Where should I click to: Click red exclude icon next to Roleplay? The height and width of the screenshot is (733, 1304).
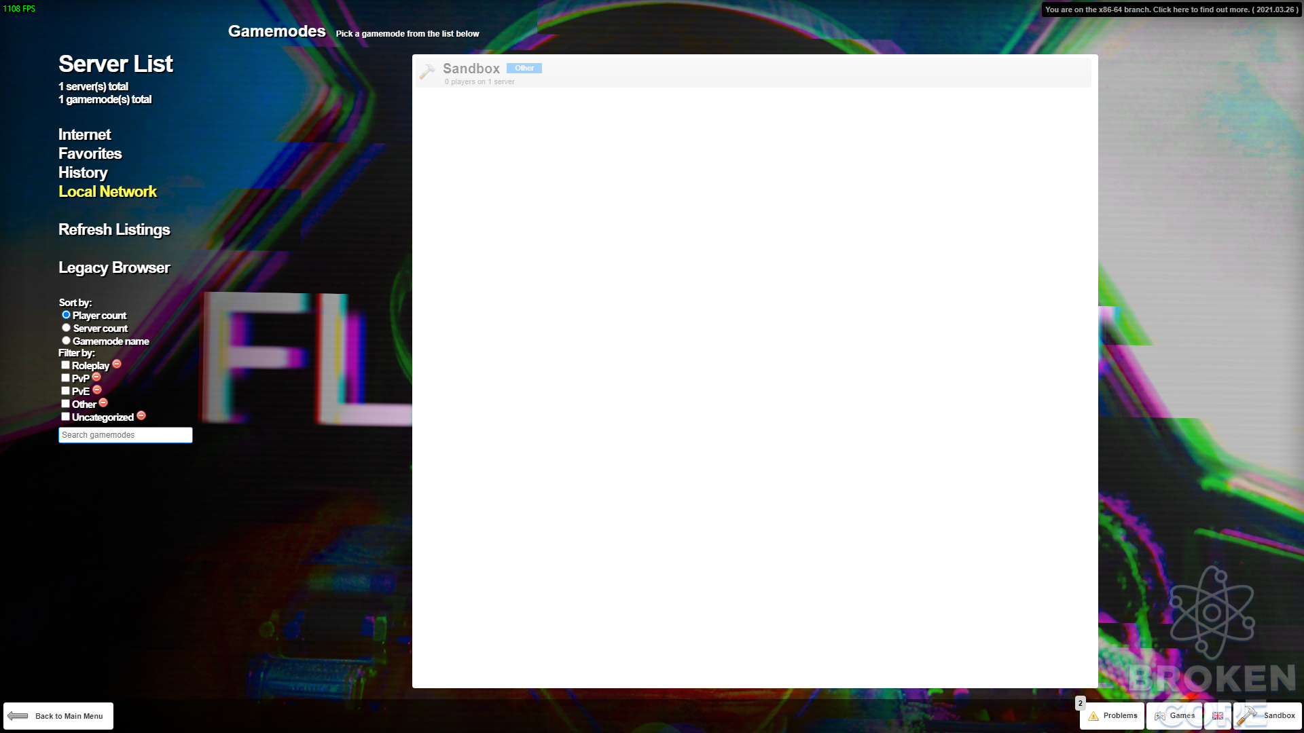(x=117, y=364)
